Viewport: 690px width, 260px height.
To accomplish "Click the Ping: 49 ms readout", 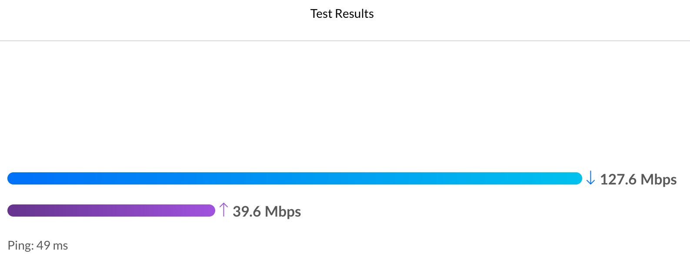I will 38,245.
